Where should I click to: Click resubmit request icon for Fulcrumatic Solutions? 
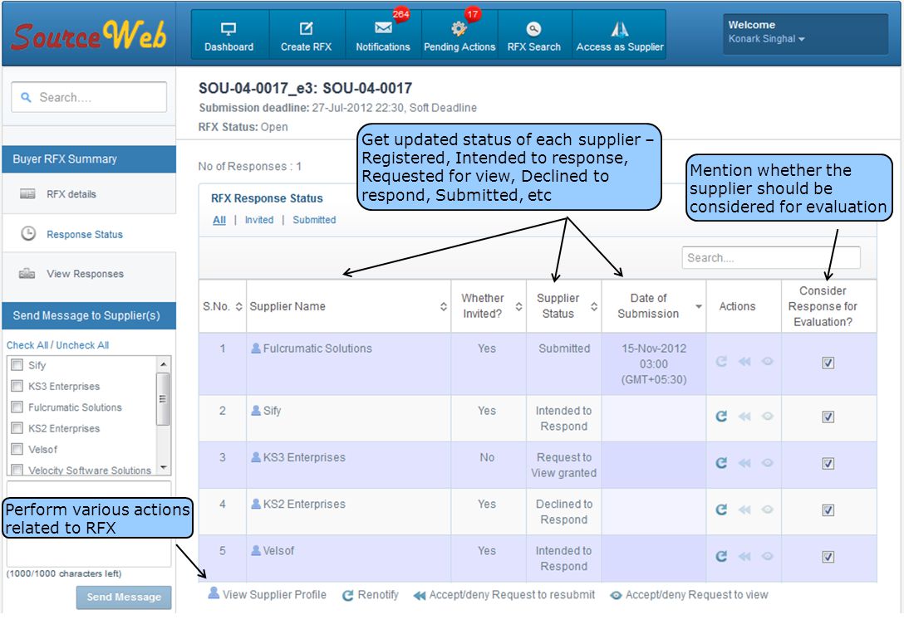click(x=744, y=361)
